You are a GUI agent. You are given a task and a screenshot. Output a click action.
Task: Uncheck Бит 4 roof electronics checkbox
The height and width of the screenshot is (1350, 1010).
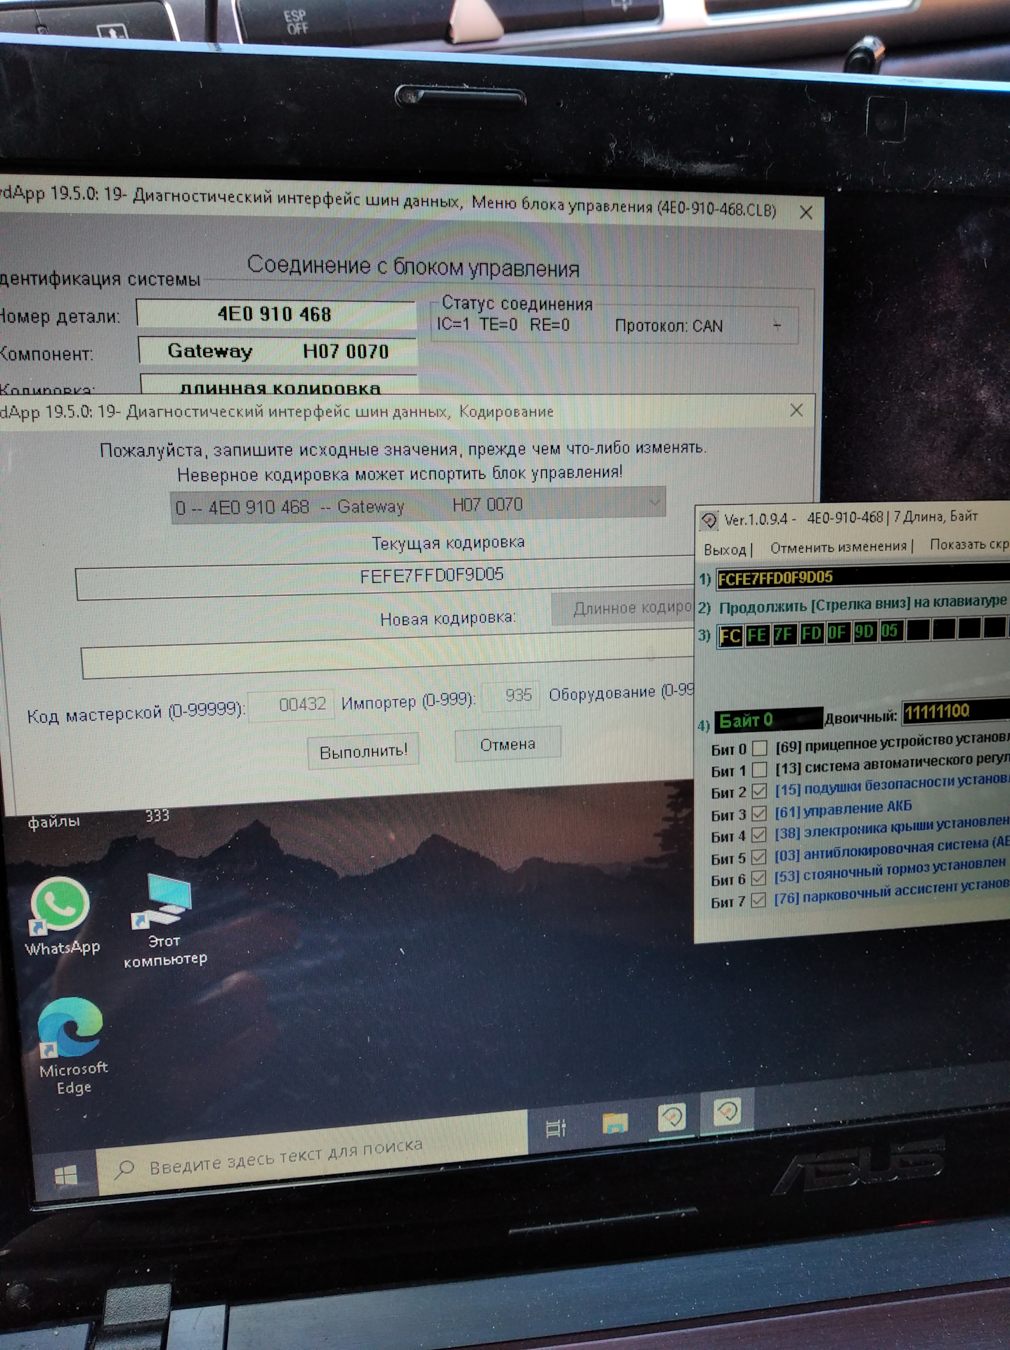[758, 835]
